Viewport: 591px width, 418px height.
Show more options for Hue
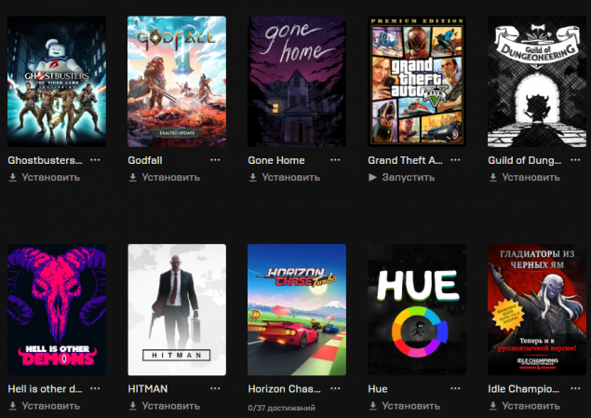(455, 388)
